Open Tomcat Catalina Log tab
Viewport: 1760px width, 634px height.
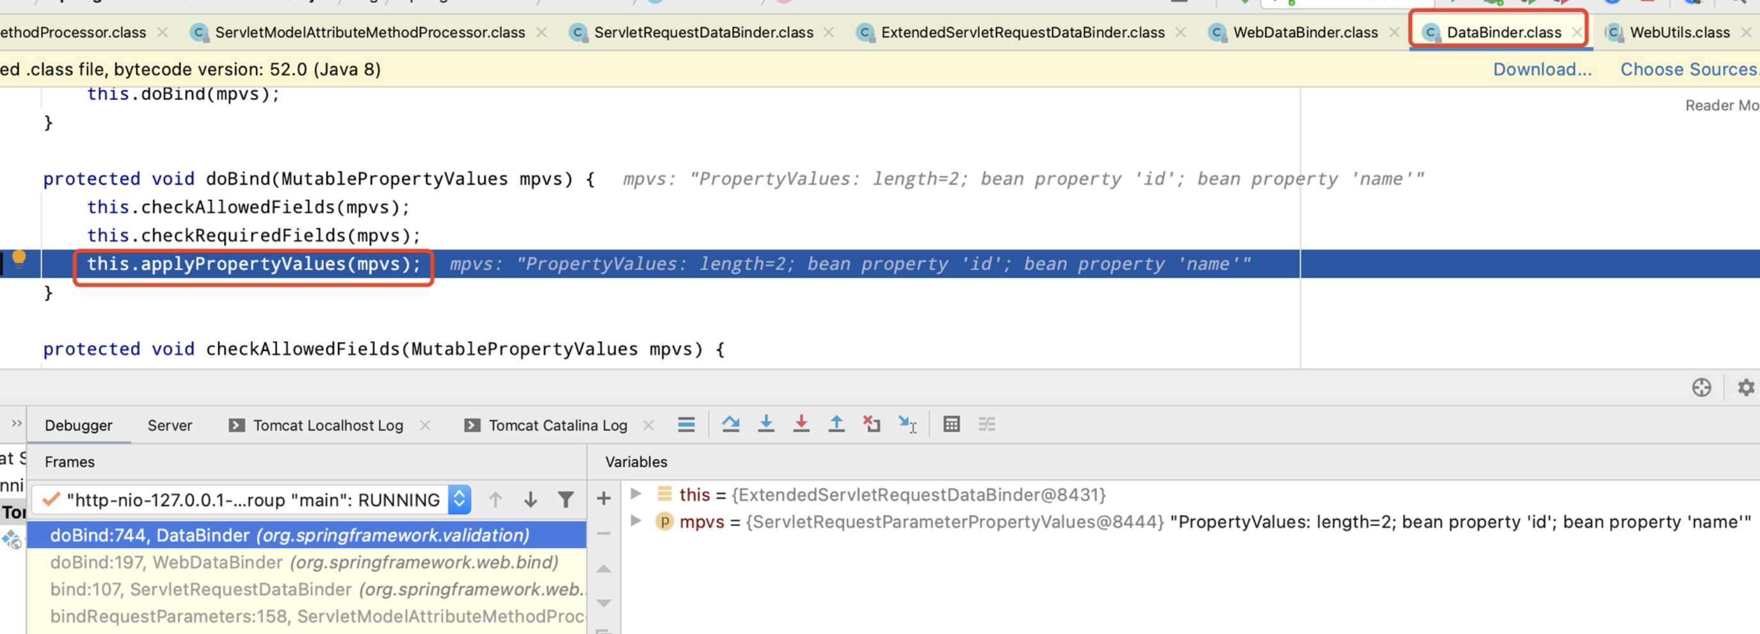[x=546, y=425]
